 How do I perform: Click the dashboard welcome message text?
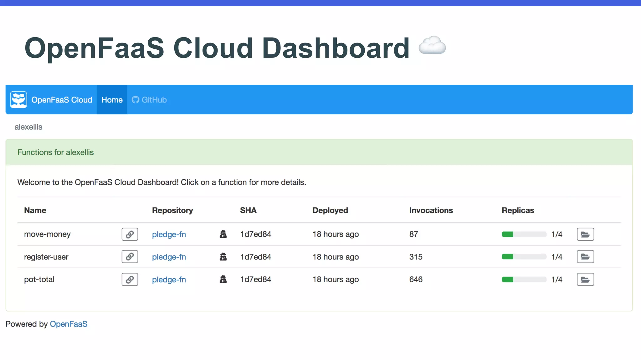162,182
